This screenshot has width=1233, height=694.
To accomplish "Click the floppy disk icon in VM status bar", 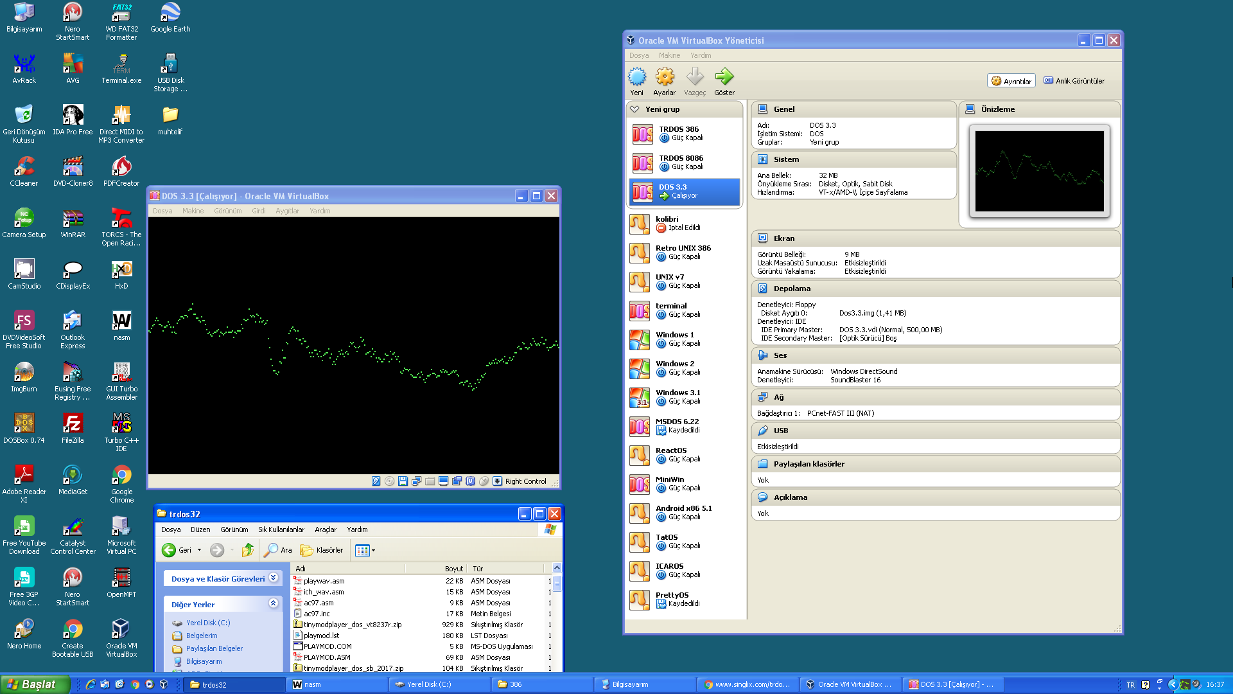I will click(403, 481).
